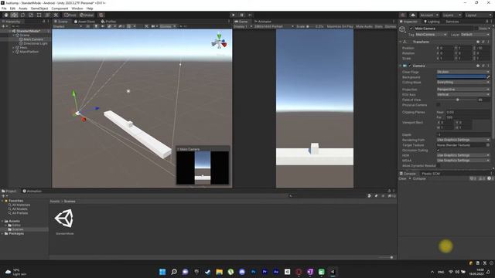Click the Step frame button
Image resolution: width=495 pixels, height=278 pixels.
click(250, 15)
